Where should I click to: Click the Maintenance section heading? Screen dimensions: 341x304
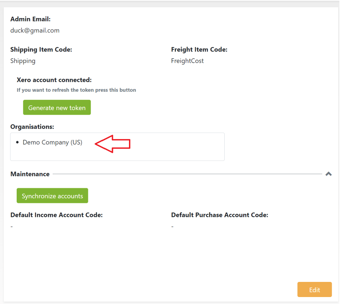pos(30,174)
